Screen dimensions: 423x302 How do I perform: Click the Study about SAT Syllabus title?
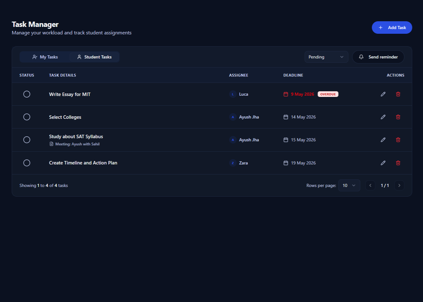pos(76,137)
